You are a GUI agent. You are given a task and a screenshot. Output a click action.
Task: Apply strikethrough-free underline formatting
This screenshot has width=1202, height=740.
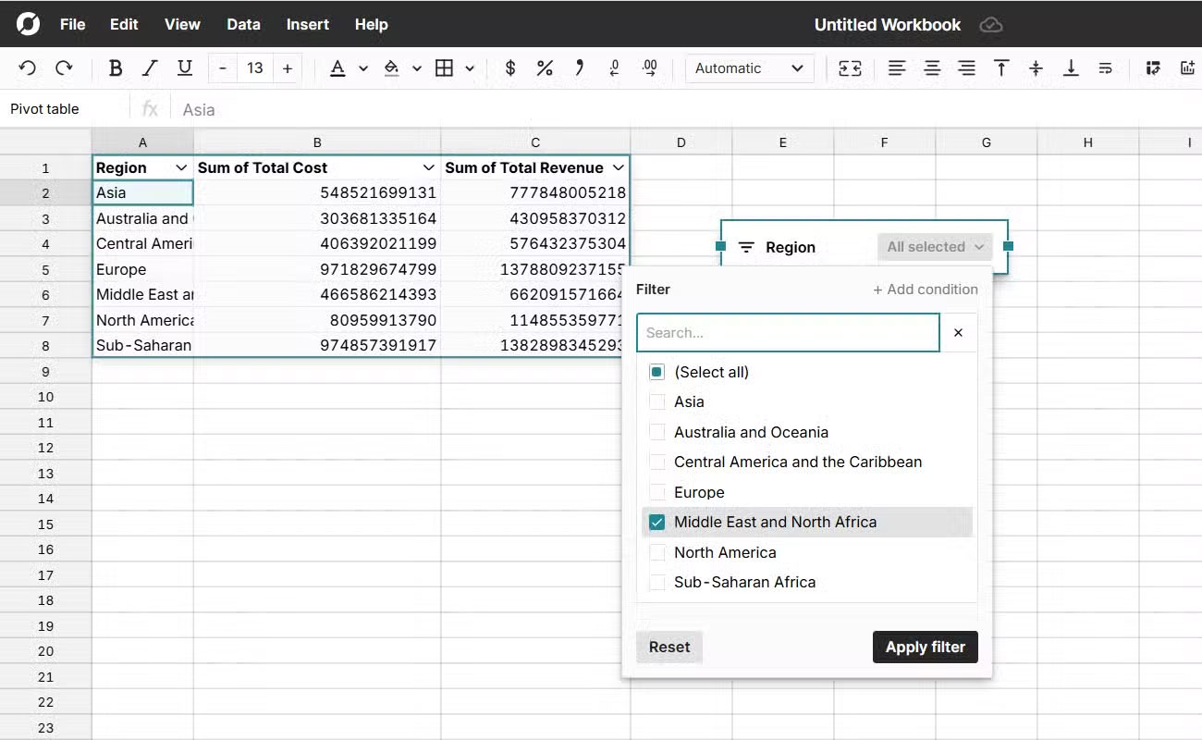pyautogui.click(x=185, y=68)
